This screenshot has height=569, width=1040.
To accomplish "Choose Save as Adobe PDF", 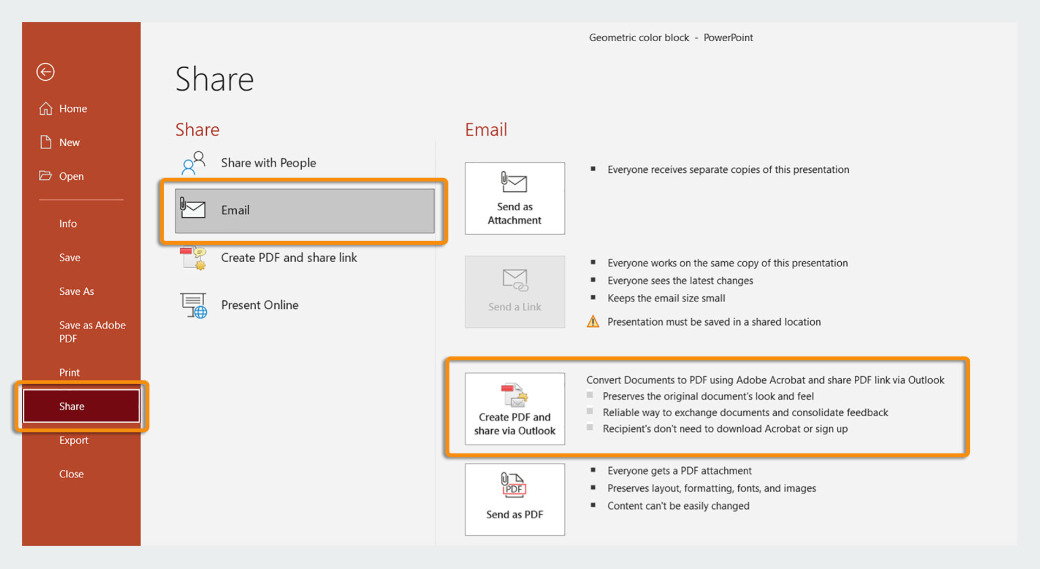I will click(92, 331).
